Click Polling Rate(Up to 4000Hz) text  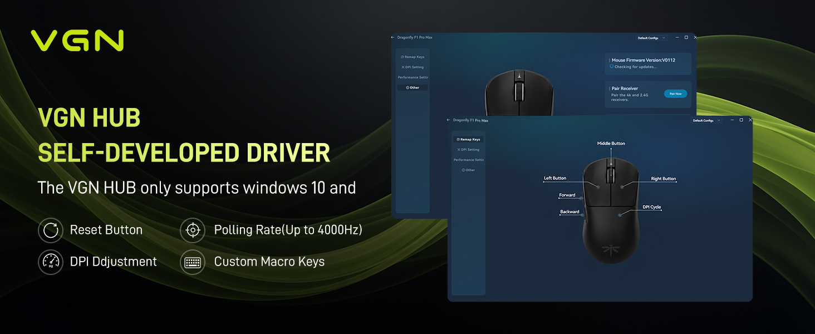pos(288,230)
